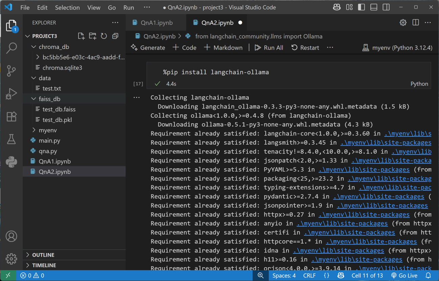Open notebook toolbar overflow ellipsis
Screen dimensions: 439x281
(x=330, y=48)
